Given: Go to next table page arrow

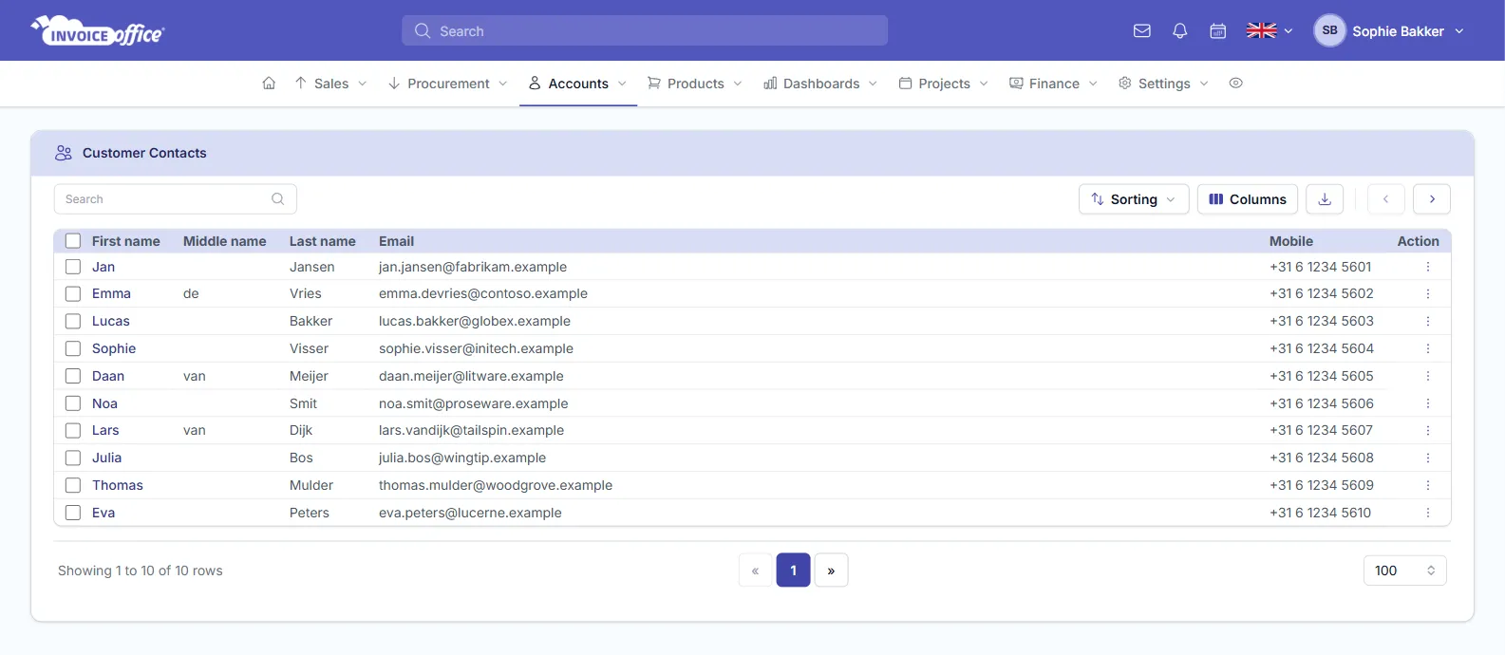Looking at the screenshot, I should [x=1432, y=199].
